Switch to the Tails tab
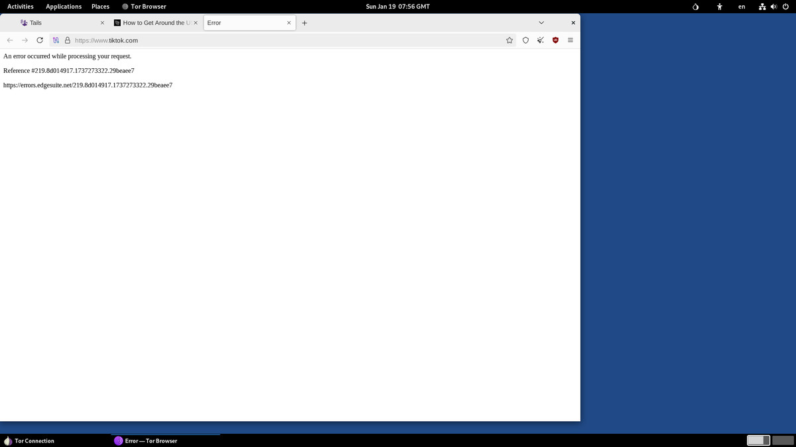 (x=62, y=23)
